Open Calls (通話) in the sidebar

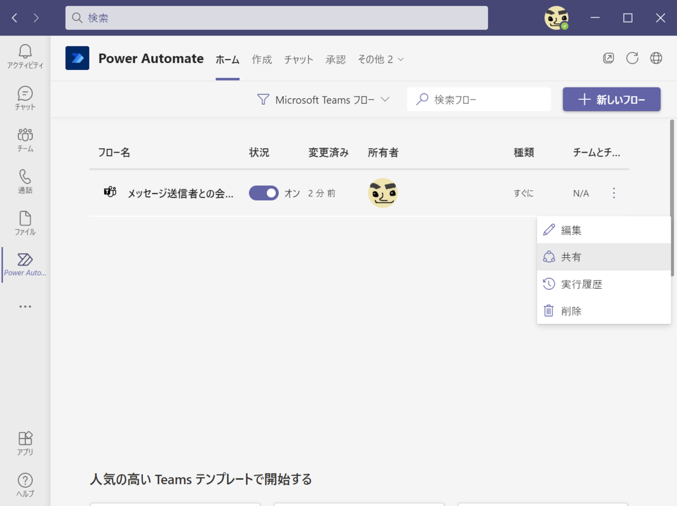(25, 182)
